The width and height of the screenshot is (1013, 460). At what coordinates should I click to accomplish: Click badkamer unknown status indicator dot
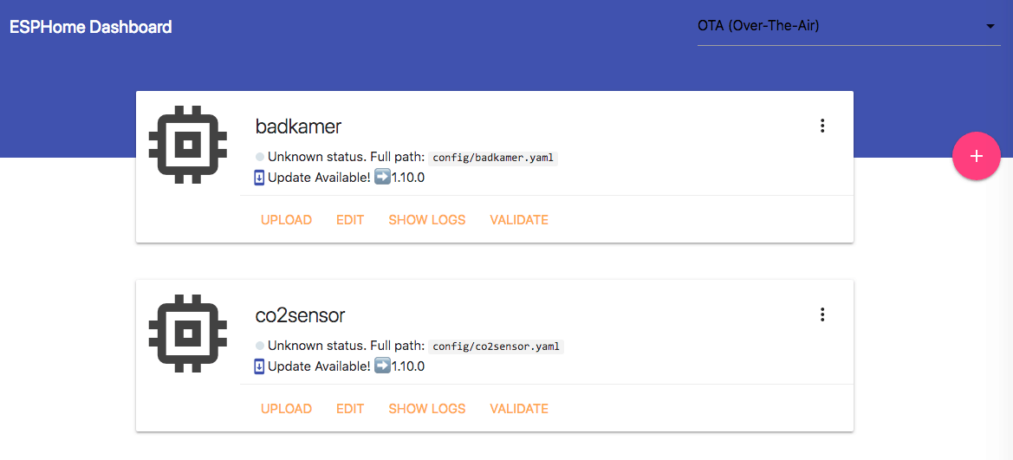click(x=260, y=158)
